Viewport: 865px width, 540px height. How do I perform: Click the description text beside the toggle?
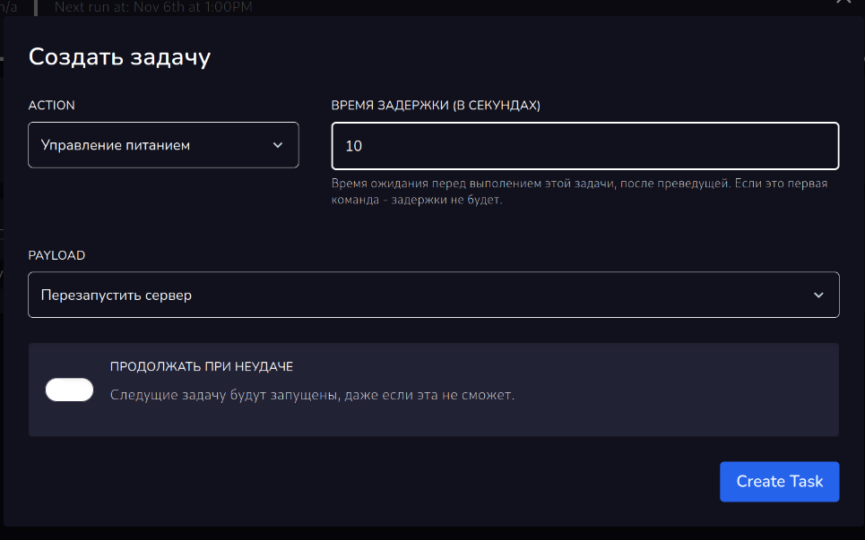tap(312, 395)
